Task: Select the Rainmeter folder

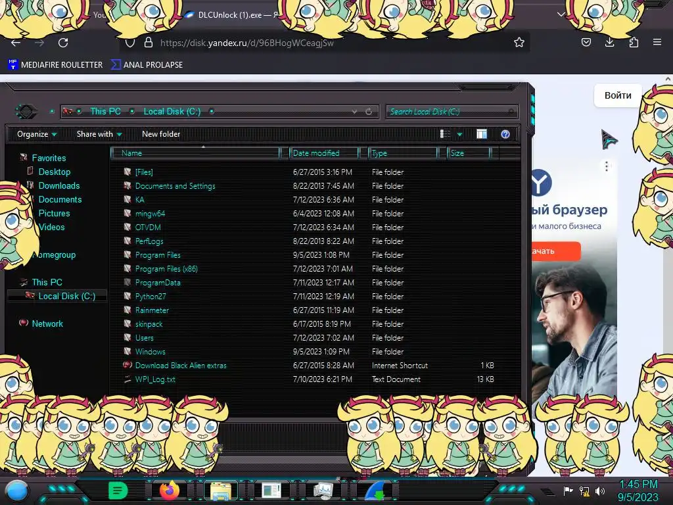Action: (x=152, y=310)
